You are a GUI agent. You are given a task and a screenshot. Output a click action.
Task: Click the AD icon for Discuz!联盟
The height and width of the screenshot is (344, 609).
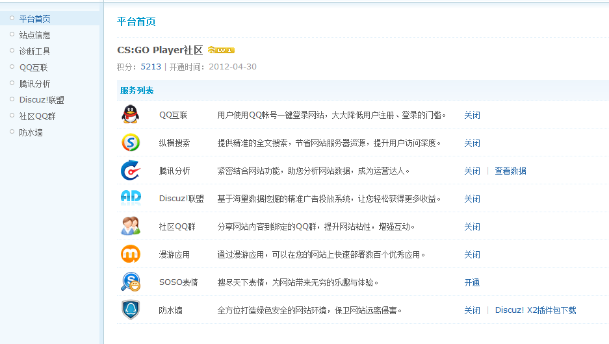pos(131,197)
